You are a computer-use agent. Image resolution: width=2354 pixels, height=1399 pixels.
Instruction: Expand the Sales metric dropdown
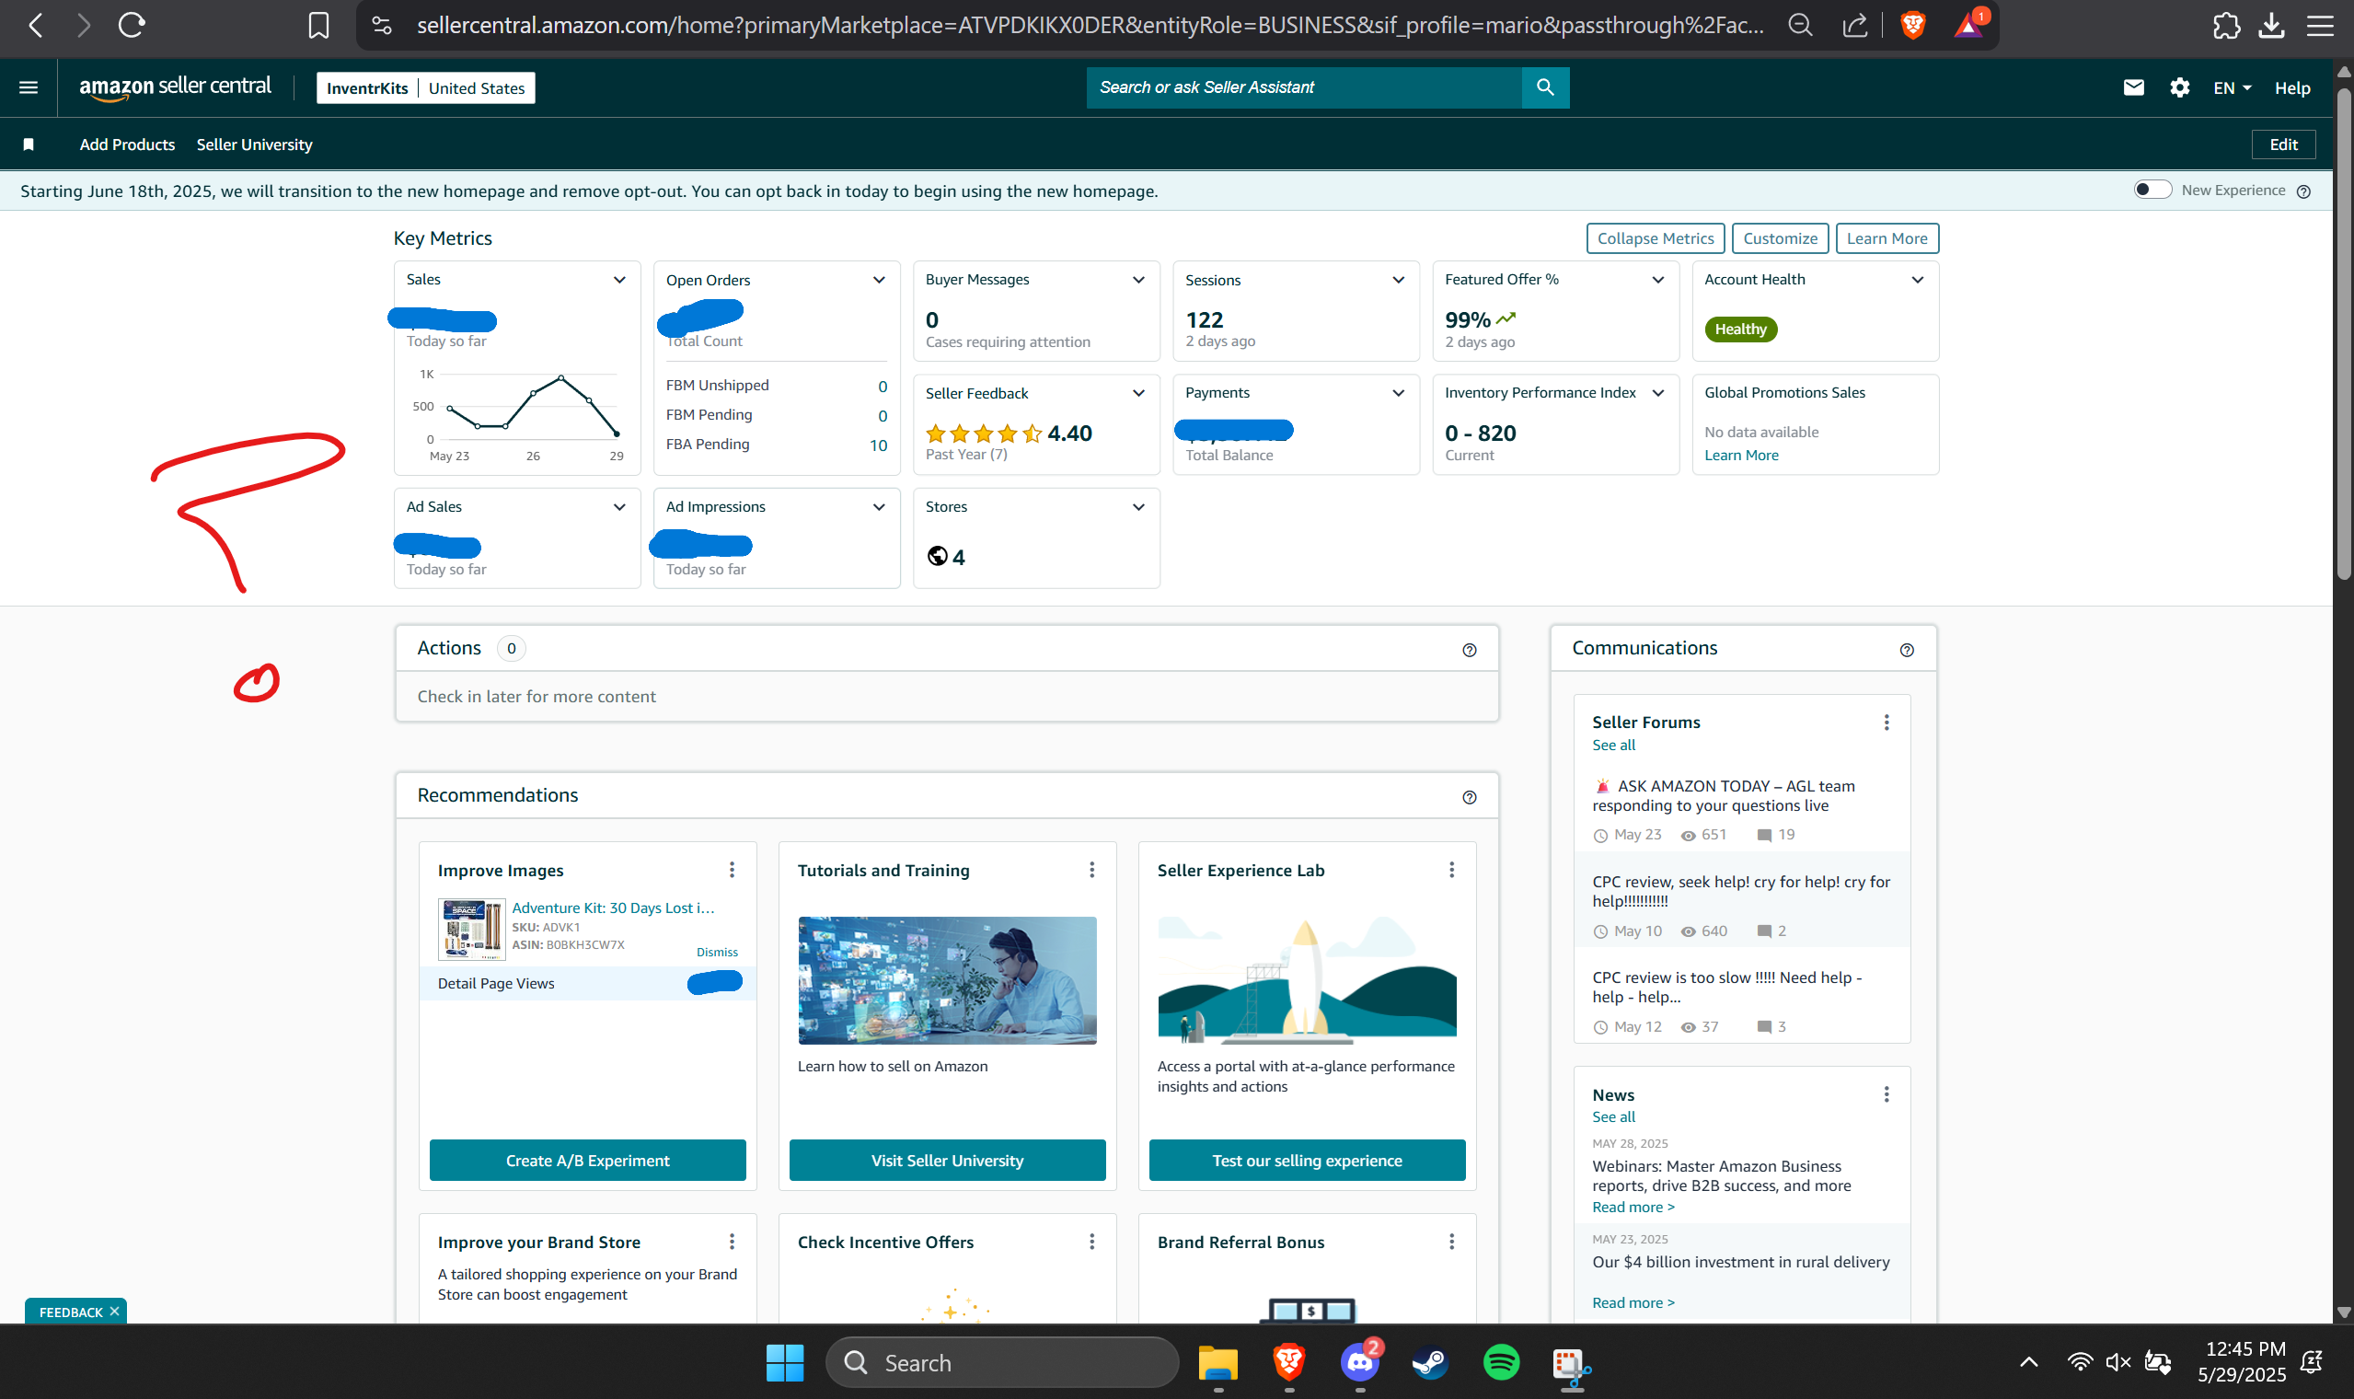click(x=619, y=280)
